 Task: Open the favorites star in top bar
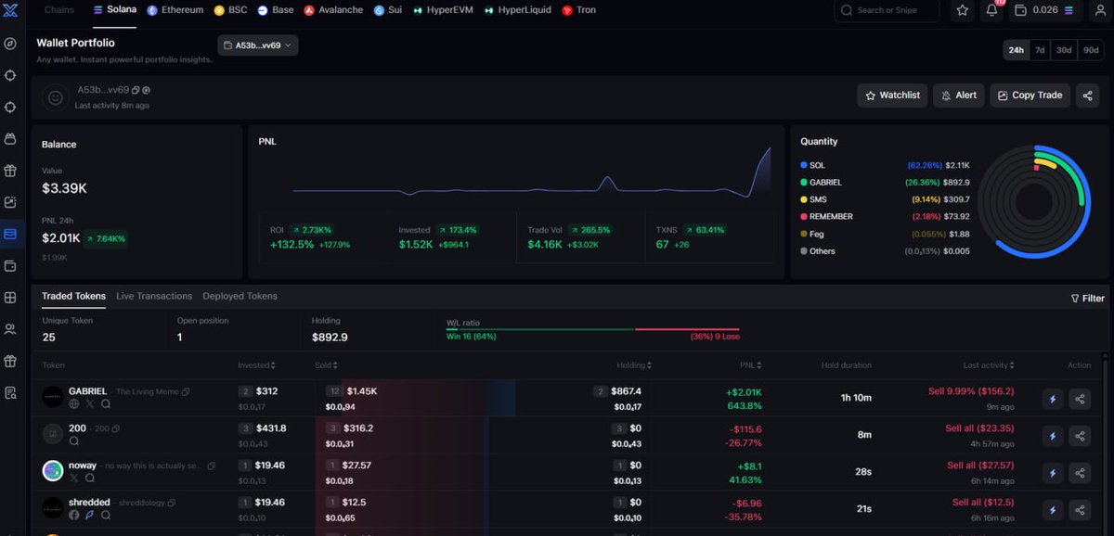[963, 10]
